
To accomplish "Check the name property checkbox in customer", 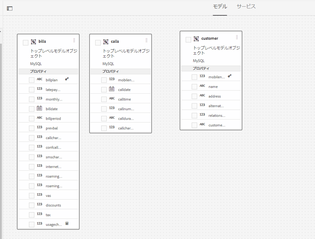I will point(194,87).
